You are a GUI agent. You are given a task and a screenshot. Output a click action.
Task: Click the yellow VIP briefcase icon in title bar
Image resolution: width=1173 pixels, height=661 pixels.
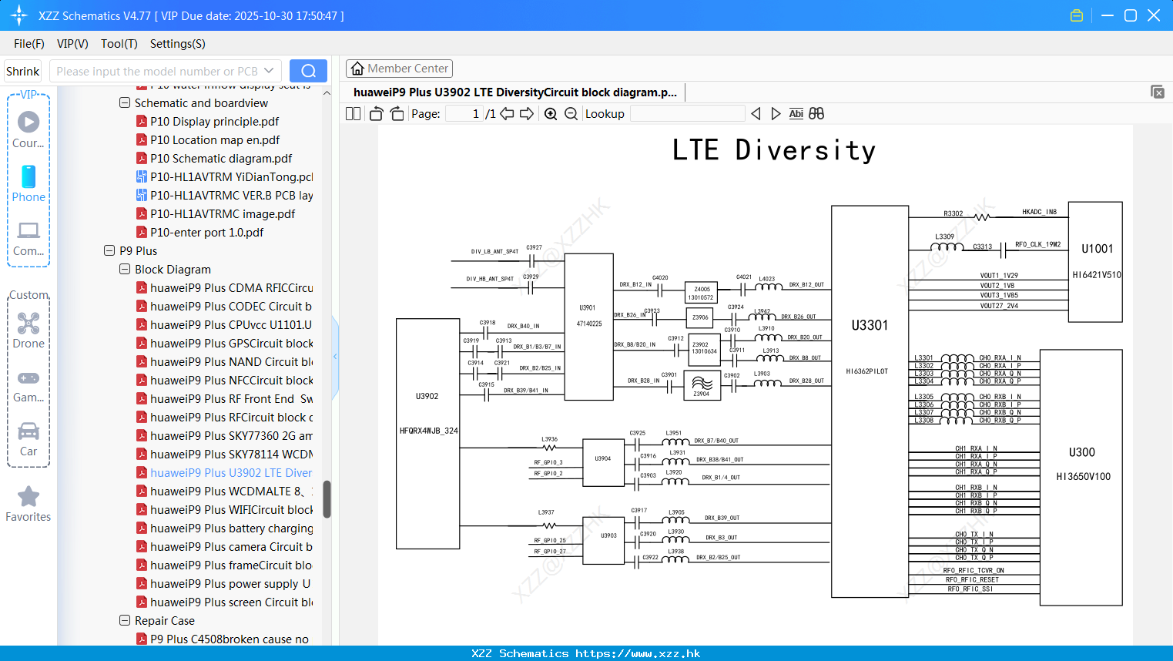coord(1077,15)
